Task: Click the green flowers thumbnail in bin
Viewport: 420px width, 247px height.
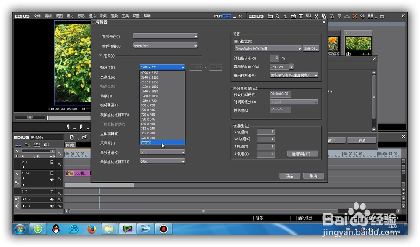Action: 358,44
